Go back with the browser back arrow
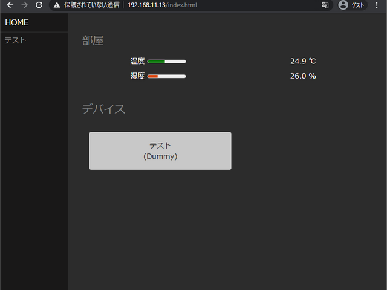 10,5
